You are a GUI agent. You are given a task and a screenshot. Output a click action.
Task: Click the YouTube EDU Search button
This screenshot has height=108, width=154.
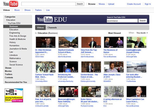point(143,21)
